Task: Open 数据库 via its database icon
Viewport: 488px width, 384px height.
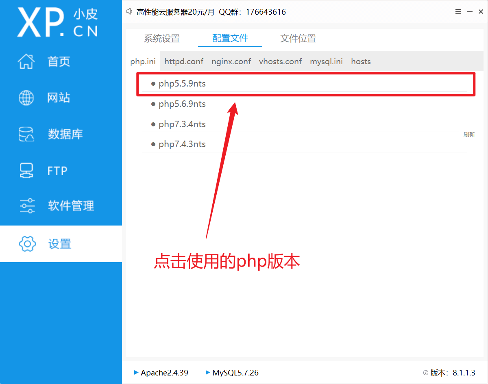Action: click(26, 134)
